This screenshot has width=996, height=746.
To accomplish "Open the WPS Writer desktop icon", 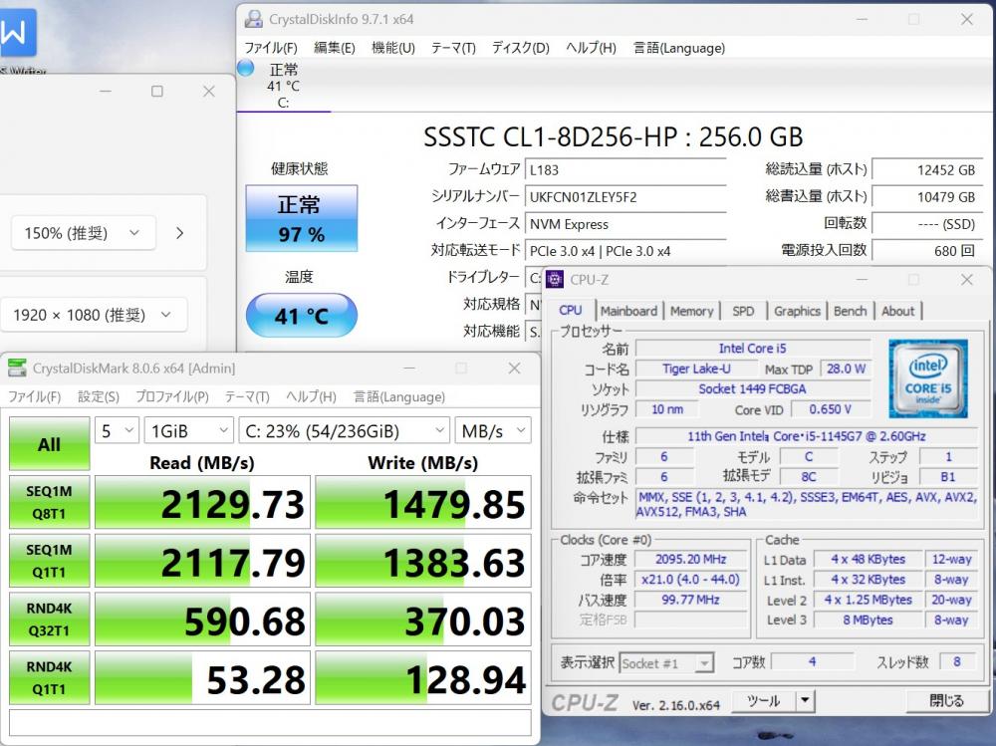I will click(16, 35).
